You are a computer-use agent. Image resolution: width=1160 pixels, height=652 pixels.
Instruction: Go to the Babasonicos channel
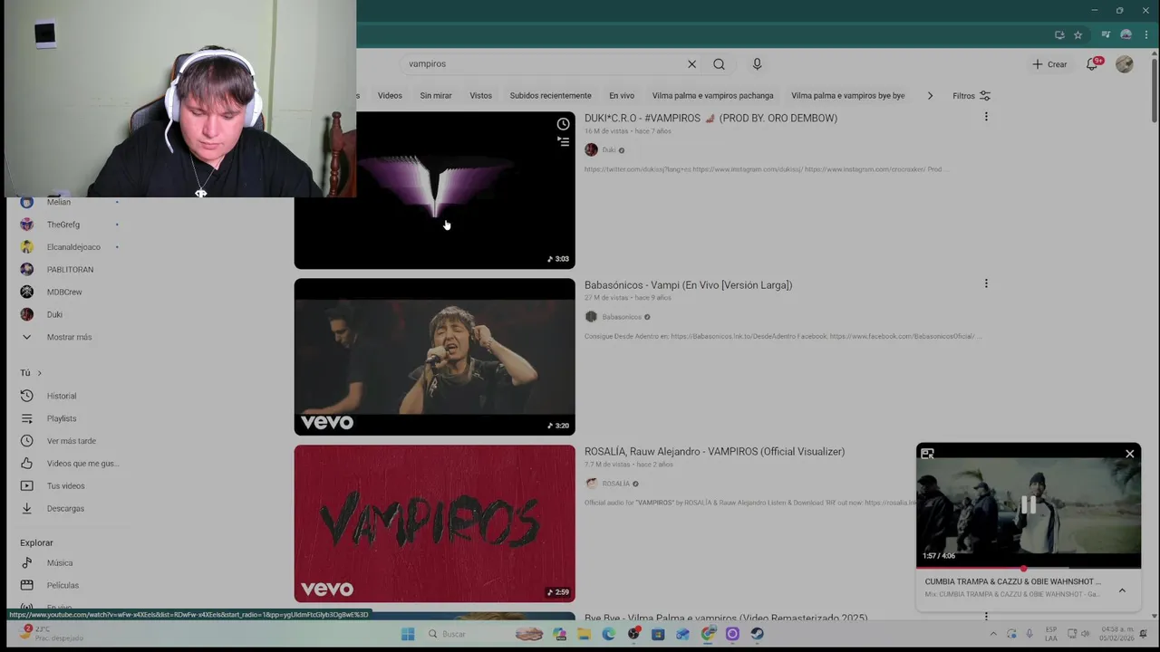pyautogui.click(x=621, y=317)
